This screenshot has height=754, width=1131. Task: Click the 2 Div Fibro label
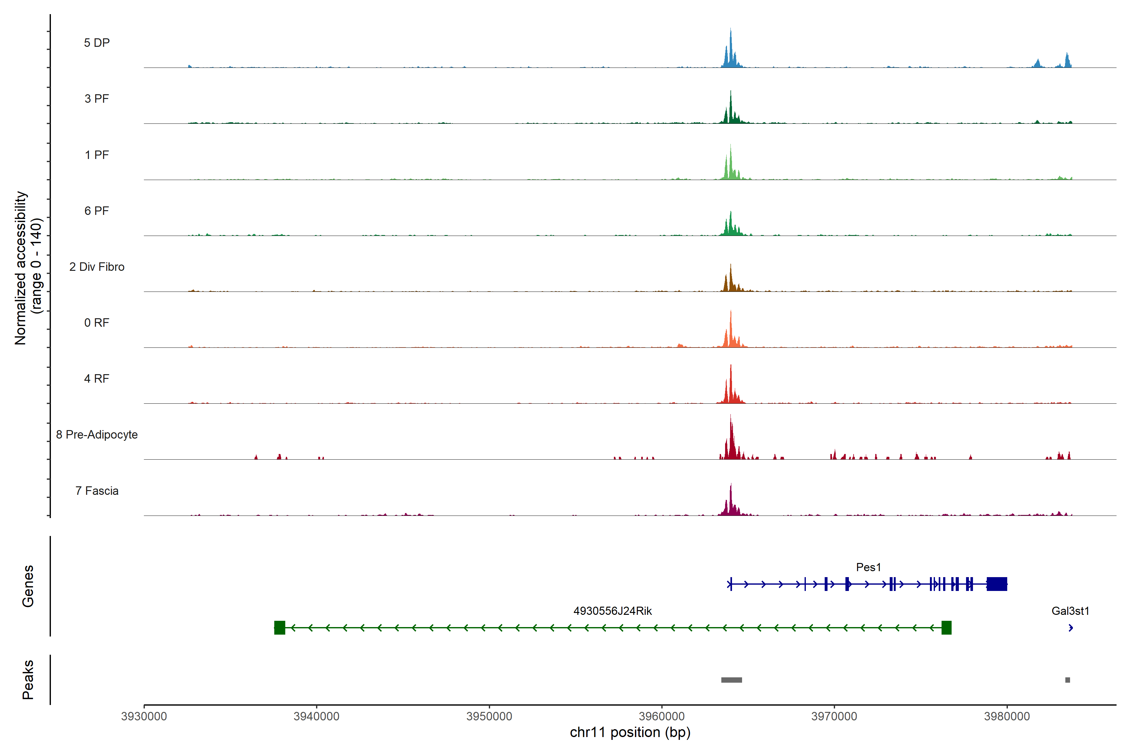pos(97,267)
